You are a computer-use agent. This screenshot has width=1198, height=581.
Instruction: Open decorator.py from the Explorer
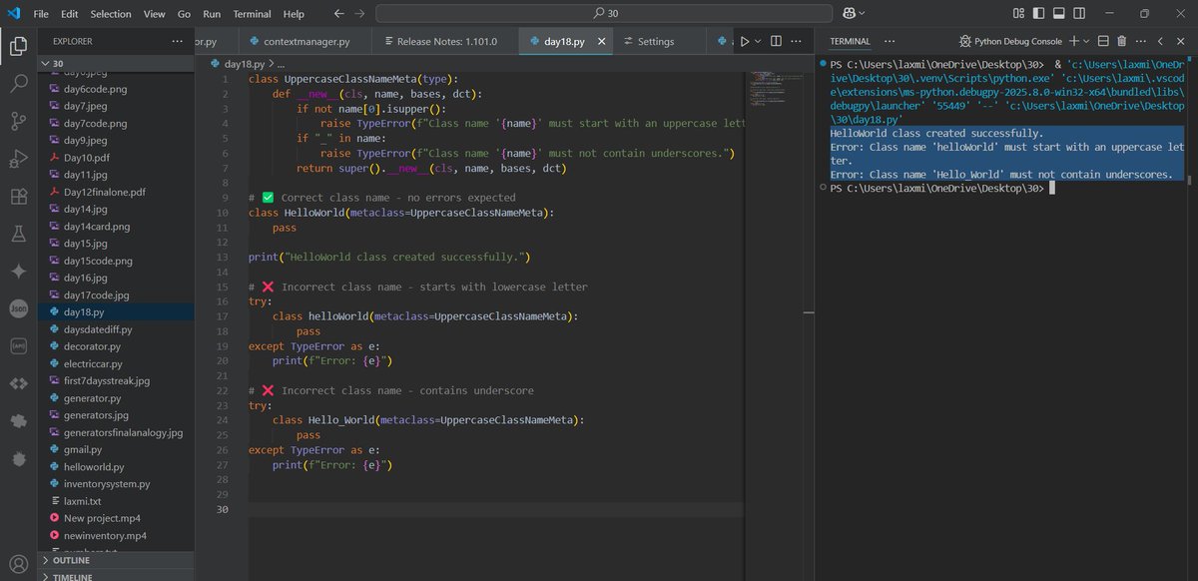(x=92, y=346)
